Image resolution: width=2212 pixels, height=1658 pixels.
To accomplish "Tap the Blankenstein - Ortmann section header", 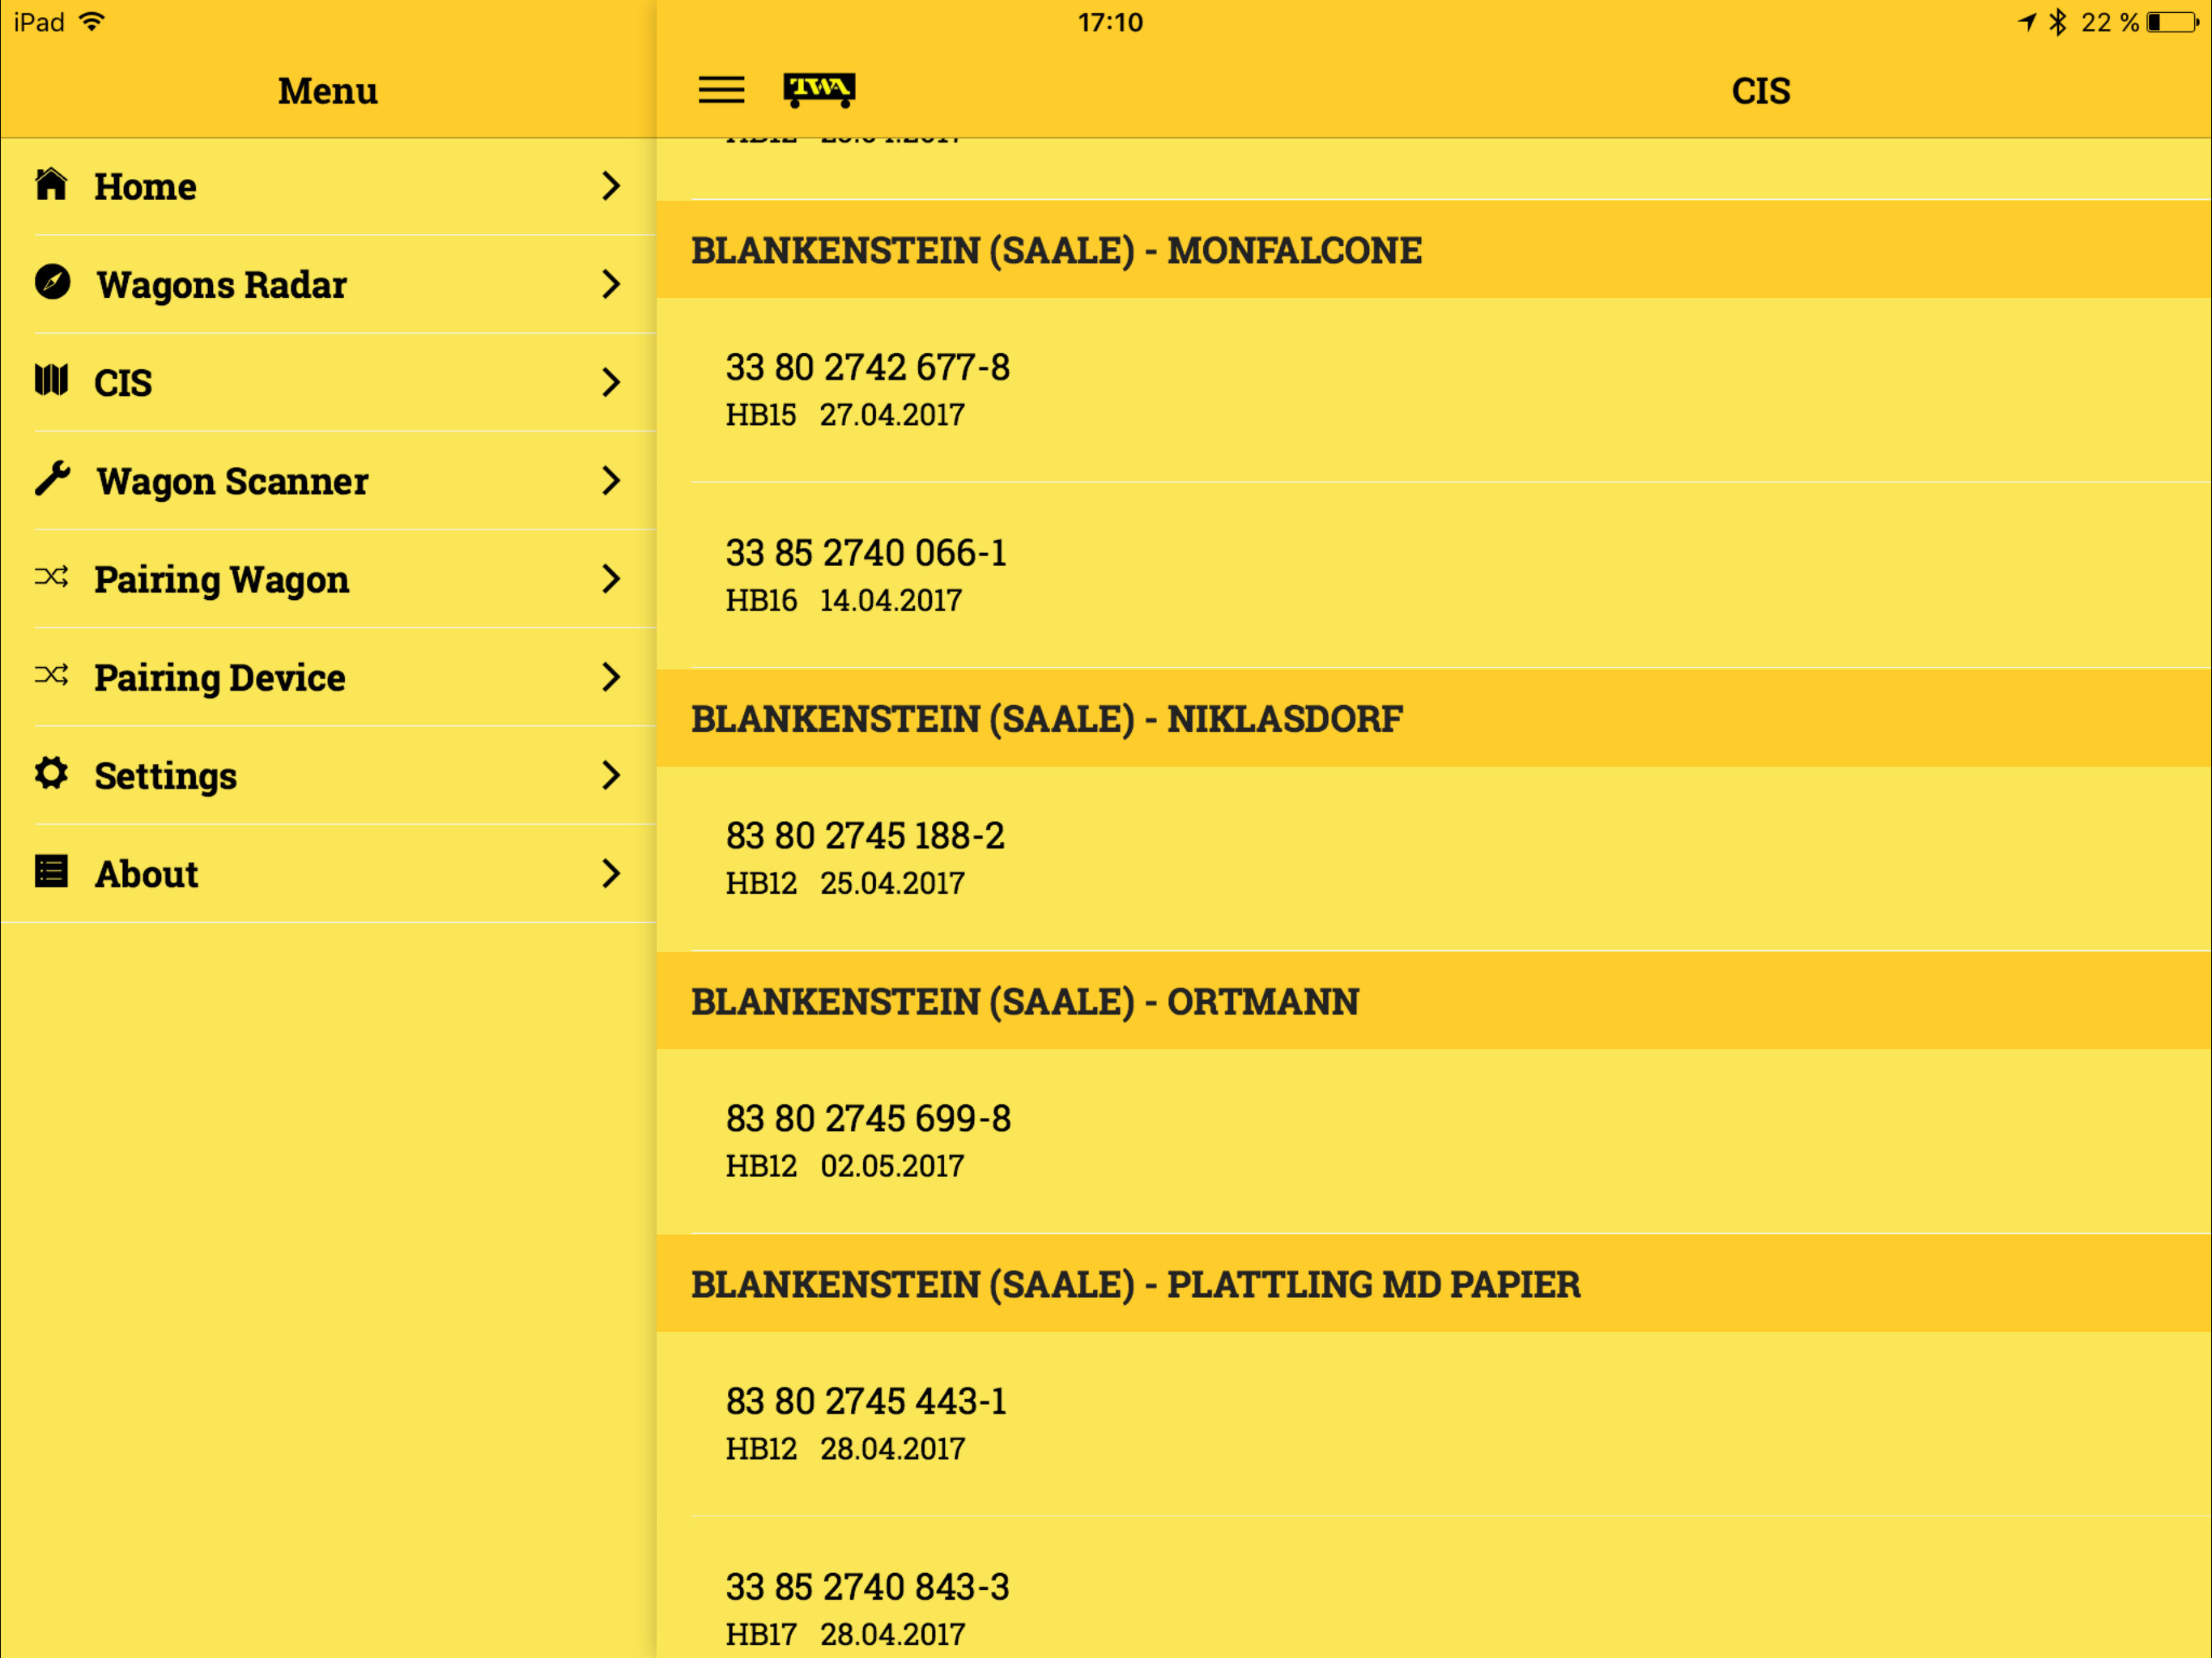I will (x=1434, y=1001).
